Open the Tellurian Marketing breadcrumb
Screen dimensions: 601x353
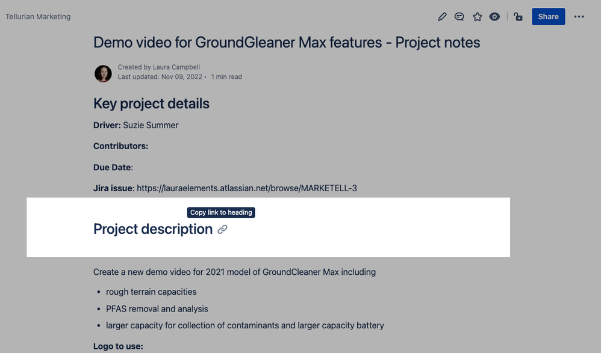point(38,17)
